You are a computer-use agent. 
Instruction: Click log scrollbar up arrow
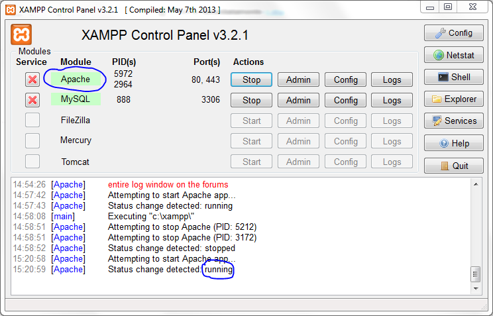[x=476, y=184]
